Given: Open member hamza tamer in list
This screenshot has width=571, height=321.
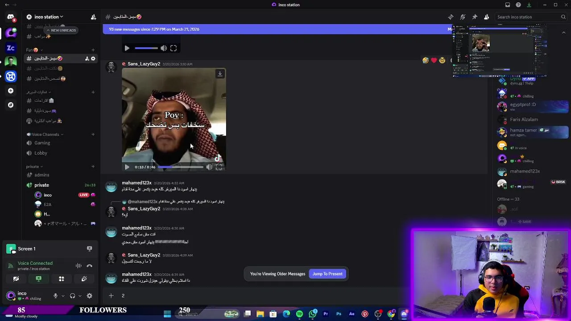Looking at the screenshot, I should coord(533,132).
